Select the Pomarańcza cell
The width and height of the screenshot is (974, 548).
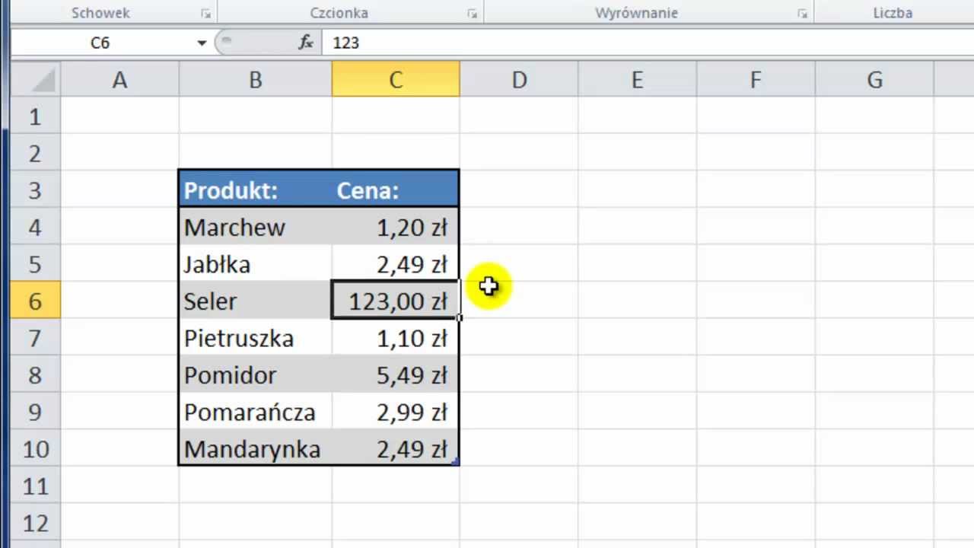255,412
